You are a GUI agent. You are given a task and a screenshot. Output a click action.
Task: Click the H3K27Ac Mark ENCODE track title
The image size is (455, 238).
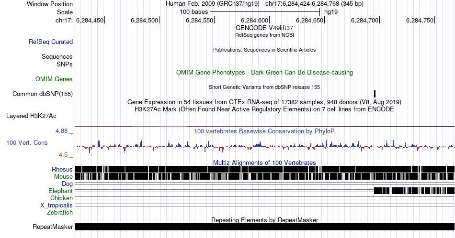pyautogui.click(x=264, y=109)
